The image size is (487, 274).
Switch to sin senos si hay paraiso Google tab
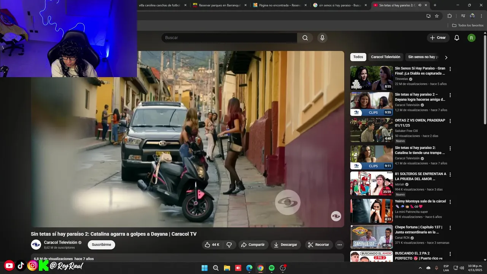pos(340,5)
